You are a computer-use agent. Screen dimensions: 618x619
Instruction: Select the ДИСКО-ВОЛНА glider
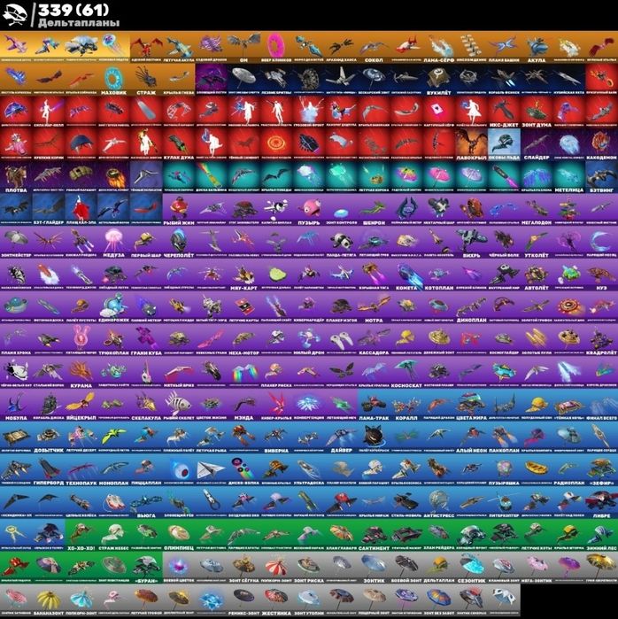243,469
